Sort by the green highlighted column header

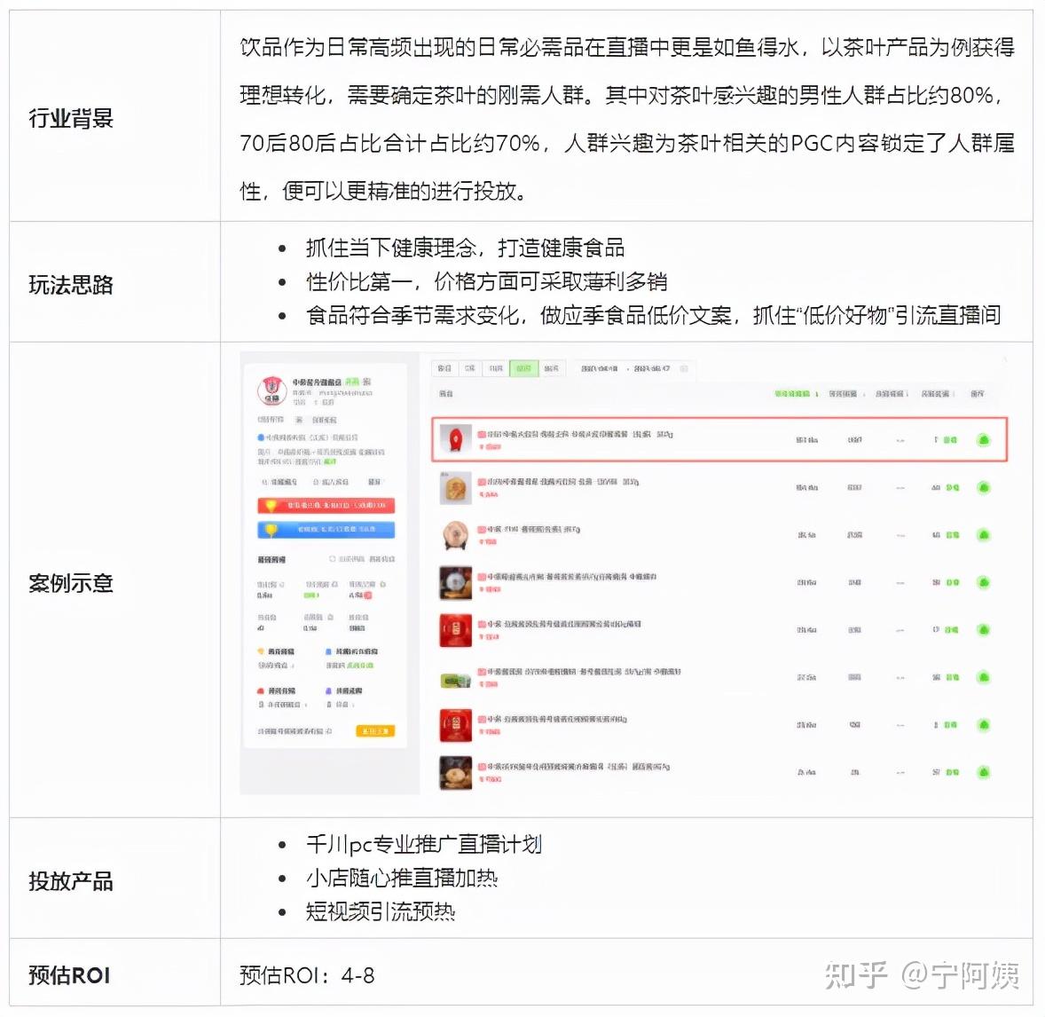point(796,394)
